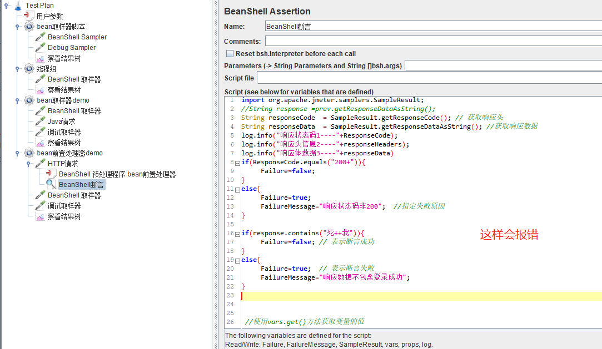Viewport: 602px width, 349px height.
Task: Select the 调试取样器 node icon
Action: pyautogui.click(x=40, y=131)
